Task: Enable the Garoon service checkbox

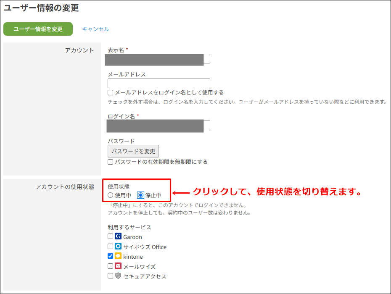Action: 111,236
